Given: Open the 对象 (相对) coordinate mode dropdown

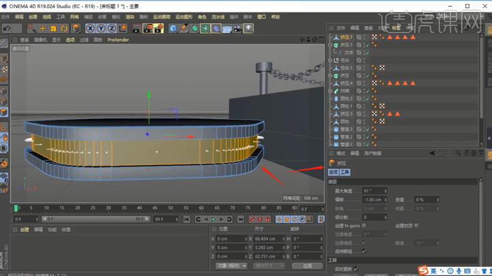Looking at the screenshot, I should coord(230,265).
